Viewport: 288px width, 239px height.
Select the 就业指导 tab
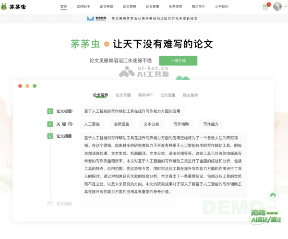190,95
